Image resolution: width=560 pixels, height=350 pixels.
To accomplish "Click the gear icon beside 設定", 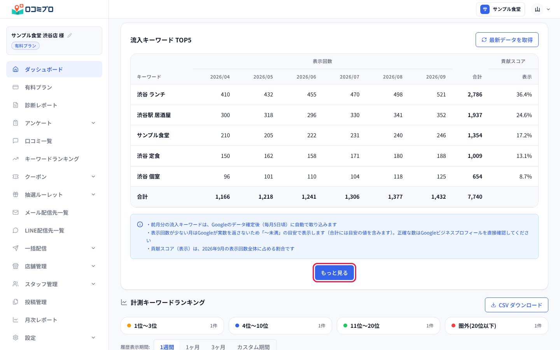I will coord(16,338).
